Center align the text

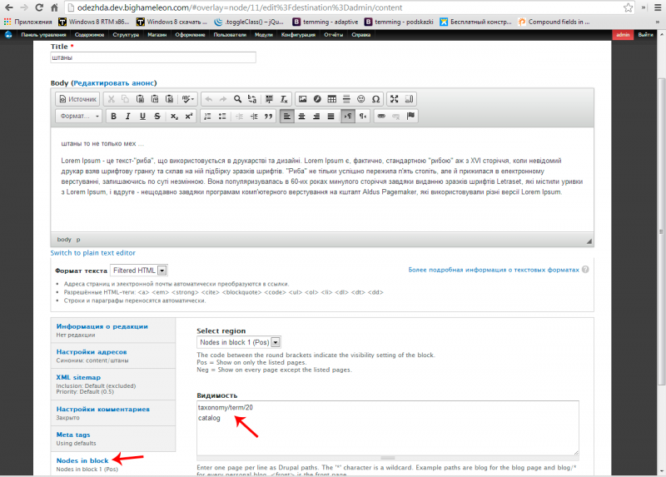(301, 116)
